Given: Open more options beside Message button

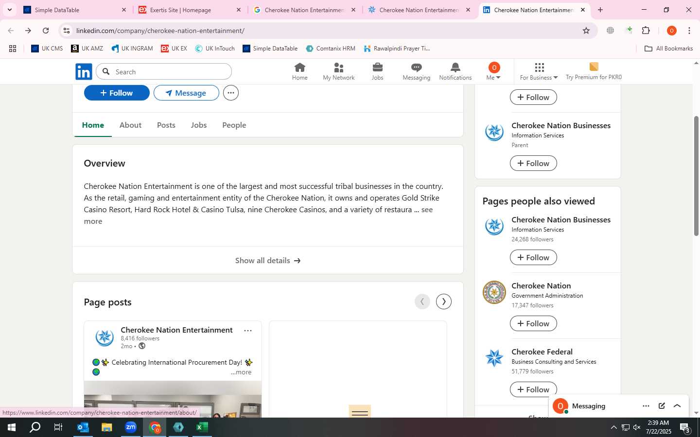Looking at the screenshot, I should pyautogui.click(x=231, y=93).
